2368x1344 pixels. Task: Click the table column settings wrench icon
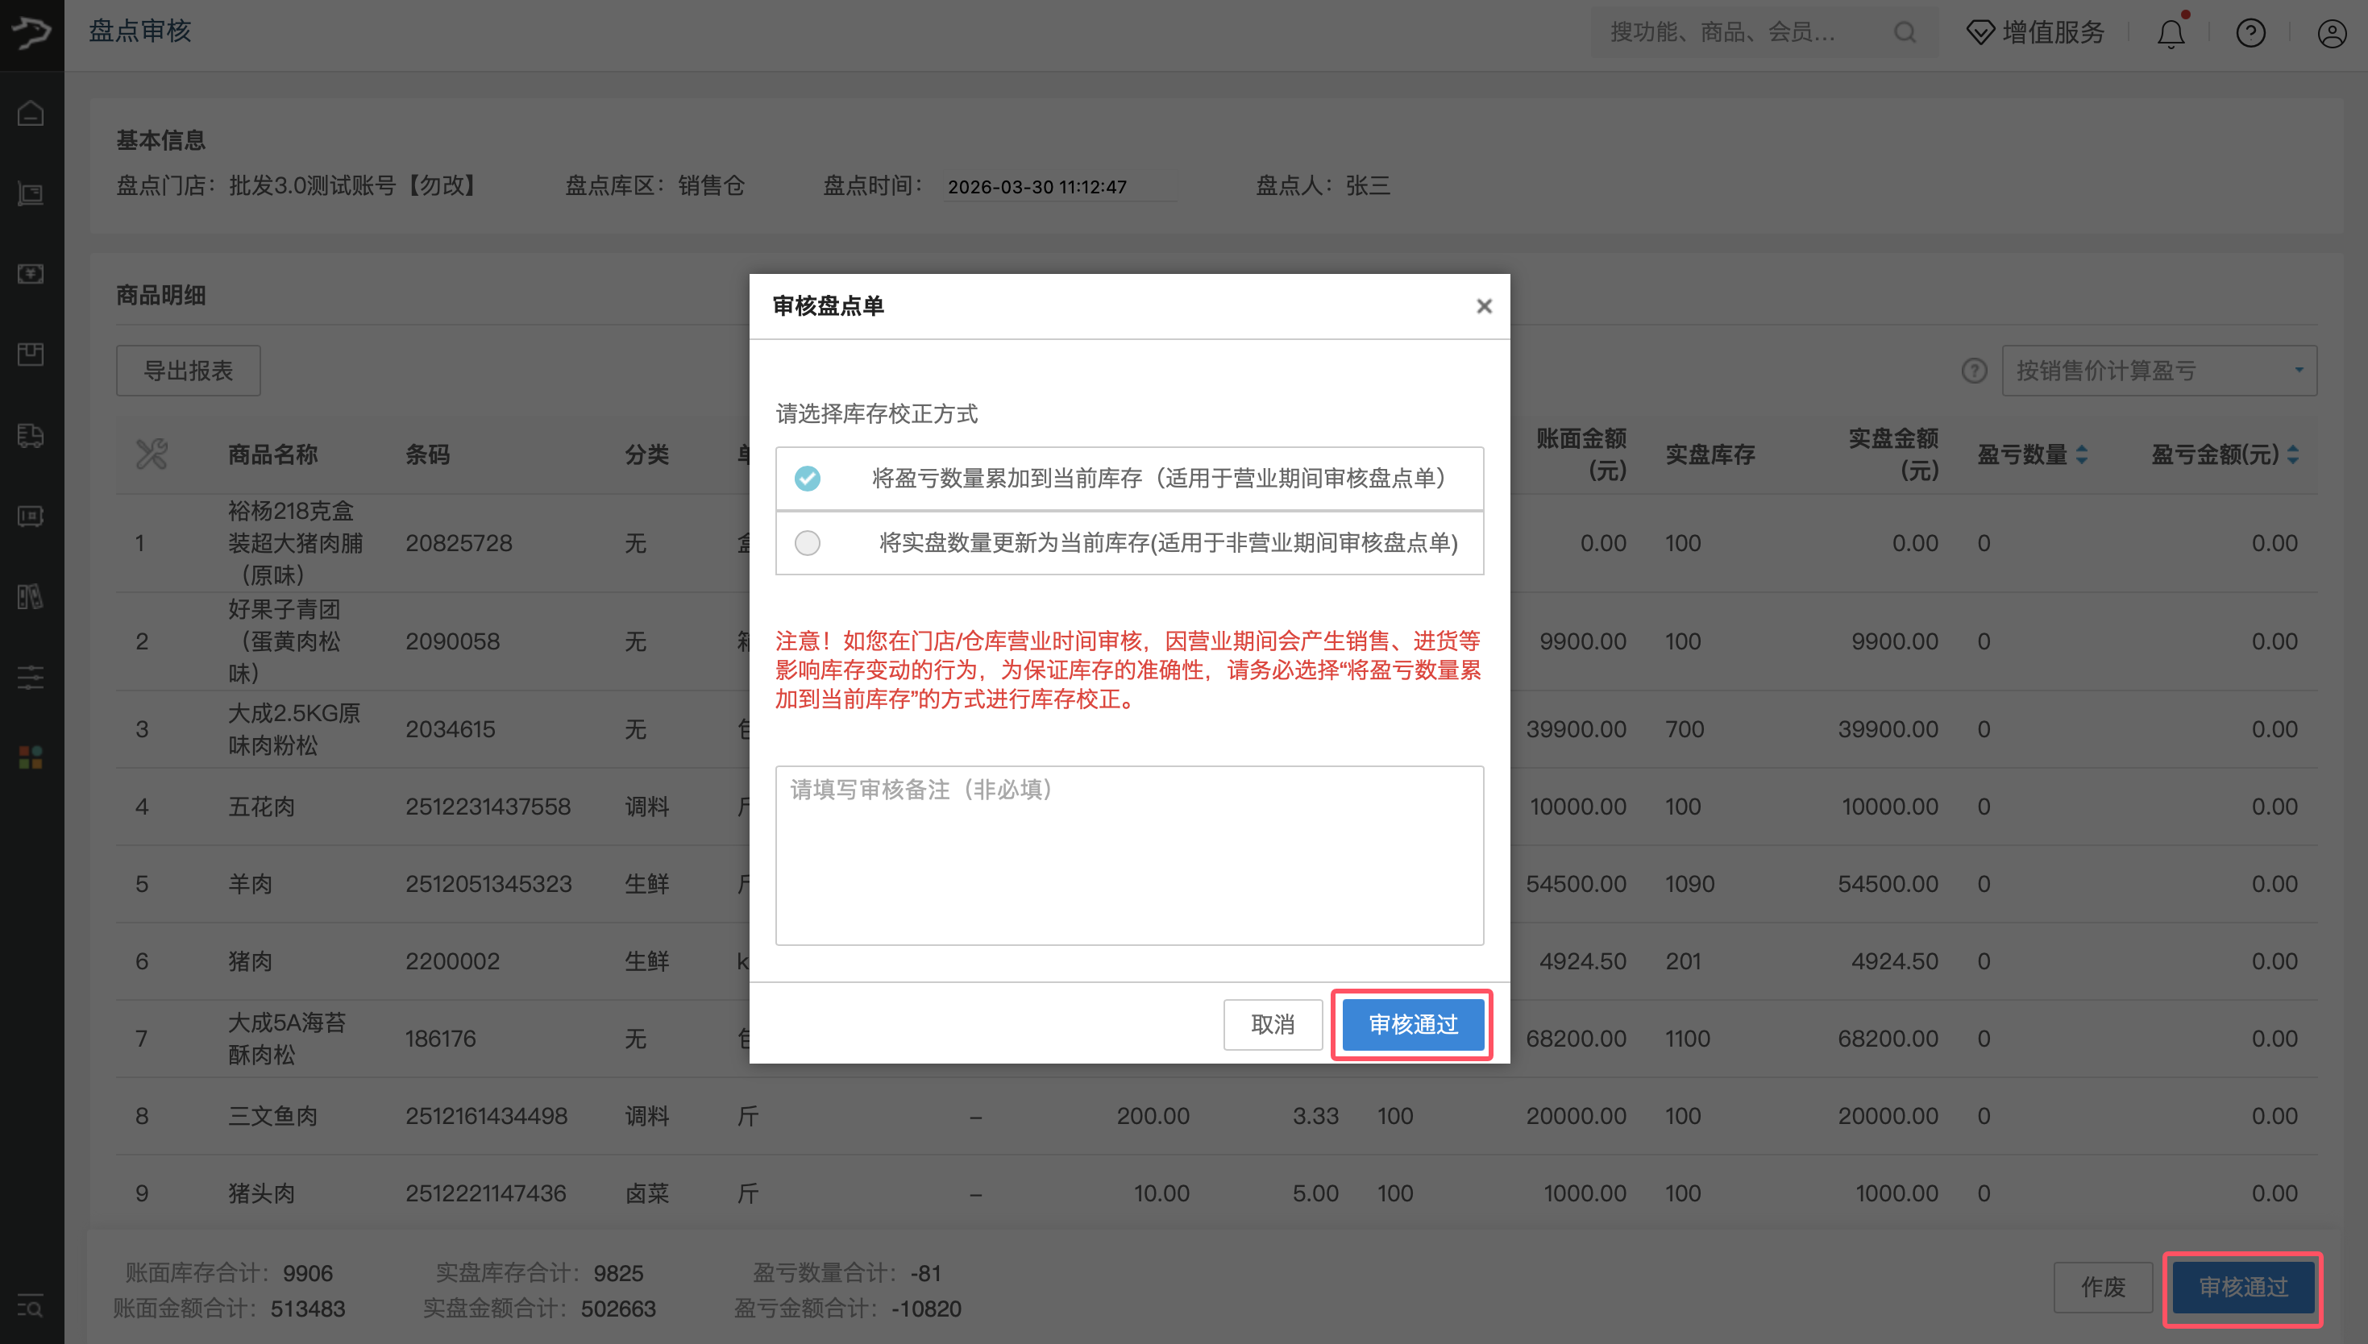[x=152, y=454]
